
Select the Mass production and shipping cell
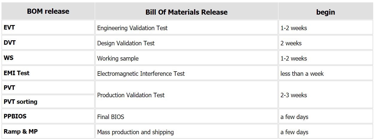pos(135,132)
